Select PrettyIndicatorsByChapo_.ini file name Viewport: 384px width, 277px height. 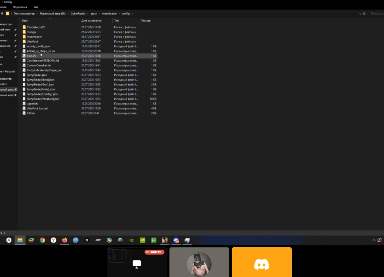tap(44, 70)
